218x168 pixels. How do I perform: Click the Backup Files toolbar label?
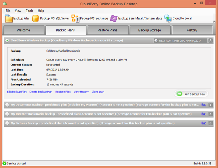(21, 19)
